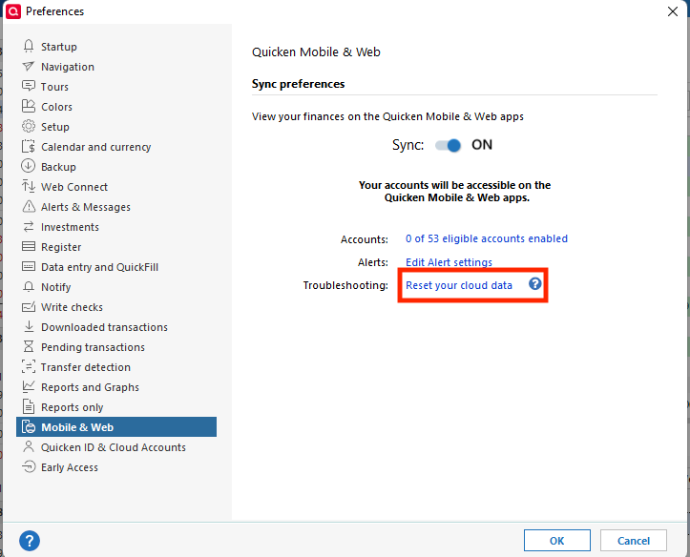Click the Reports only document icon
This screenshot has width=690, height=557.
29,406
